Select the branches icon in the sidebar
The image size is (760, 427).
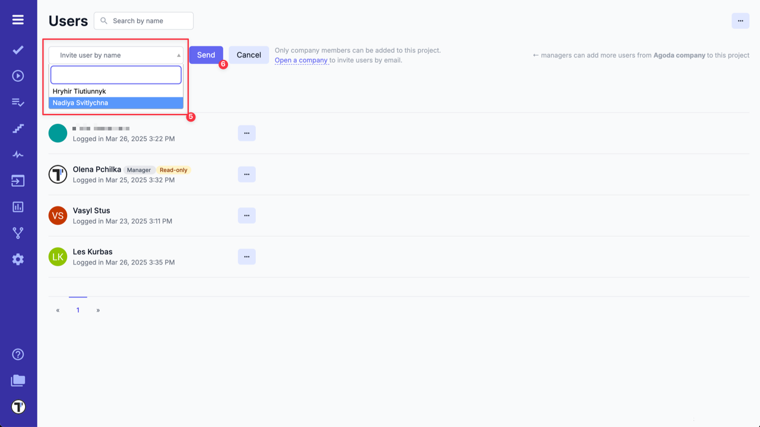(x=18, y=232)
